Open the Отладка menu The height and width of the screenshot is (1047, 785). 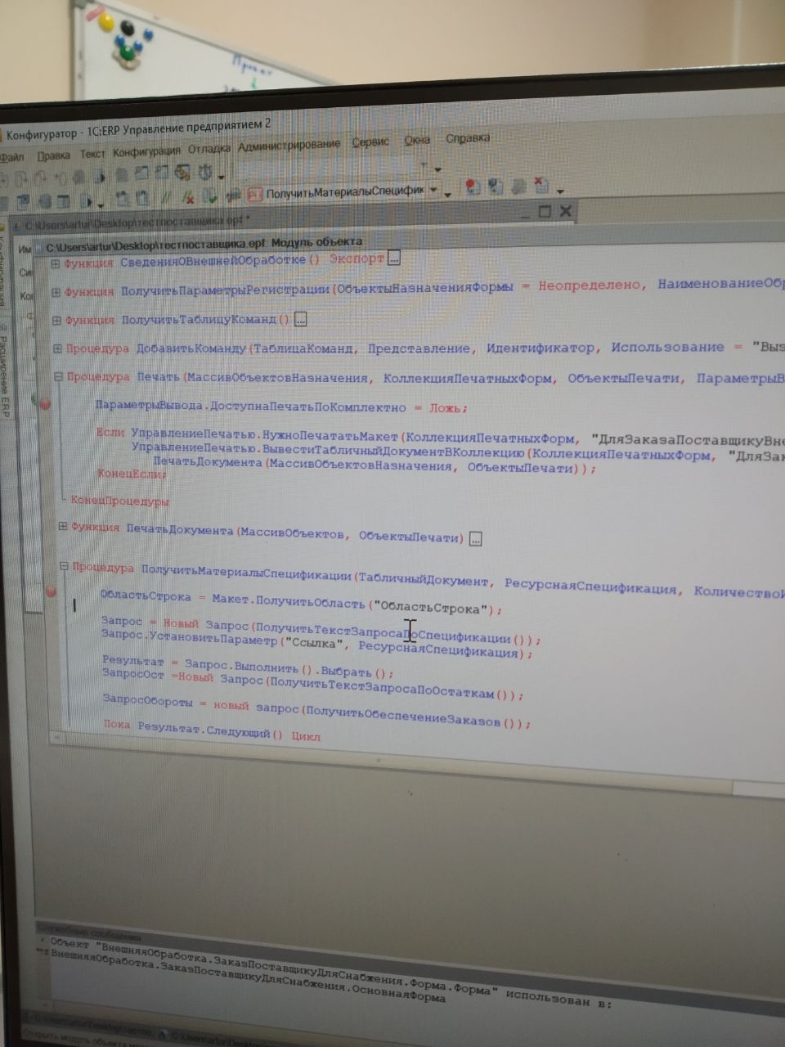209,149
